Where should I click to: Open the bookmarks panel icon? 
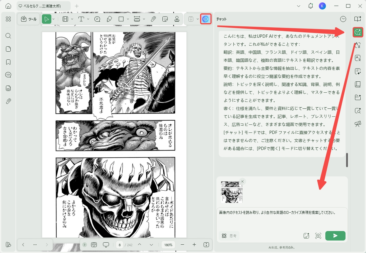point(8,62)
